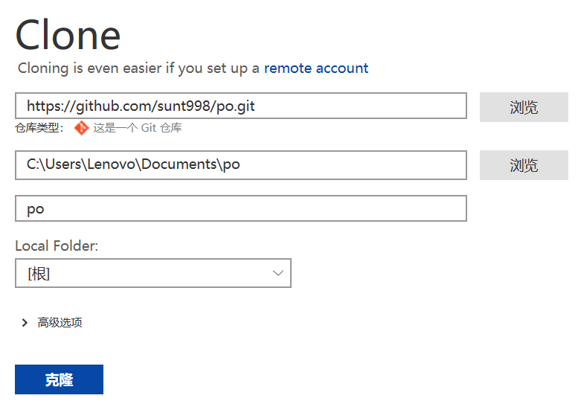This screenshot has width=578, height=407.
Task: Click 浏览 beside the GitHub URL field
Action: pyautogui.click(x=524, y=107)
